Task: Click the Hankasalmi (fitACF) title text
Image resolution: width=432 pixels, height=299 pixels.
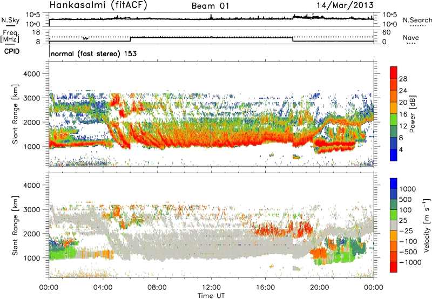Action: [98, 5]
